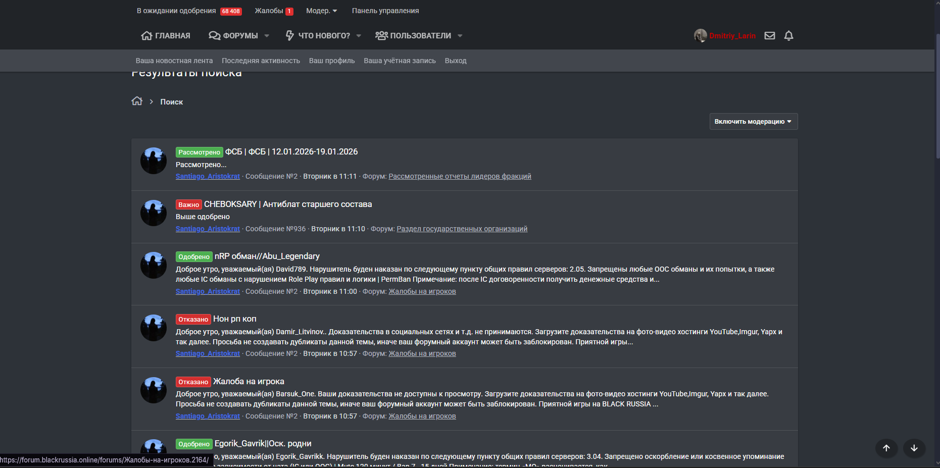This screenshot has width=940, height=468.
Task: Open Santiago_Aristokrat under ФСБ result
Action: (208, 176)
